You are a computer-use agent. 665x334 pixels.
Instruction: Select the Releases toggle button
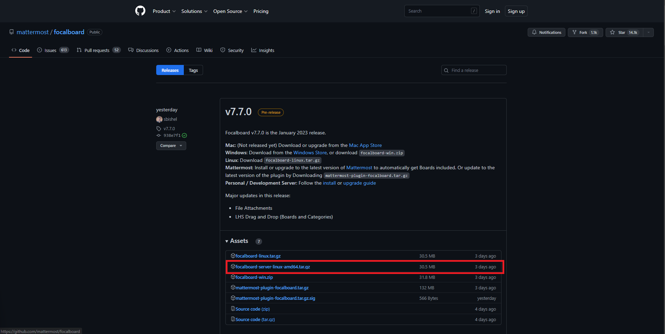tap(170, 70)
